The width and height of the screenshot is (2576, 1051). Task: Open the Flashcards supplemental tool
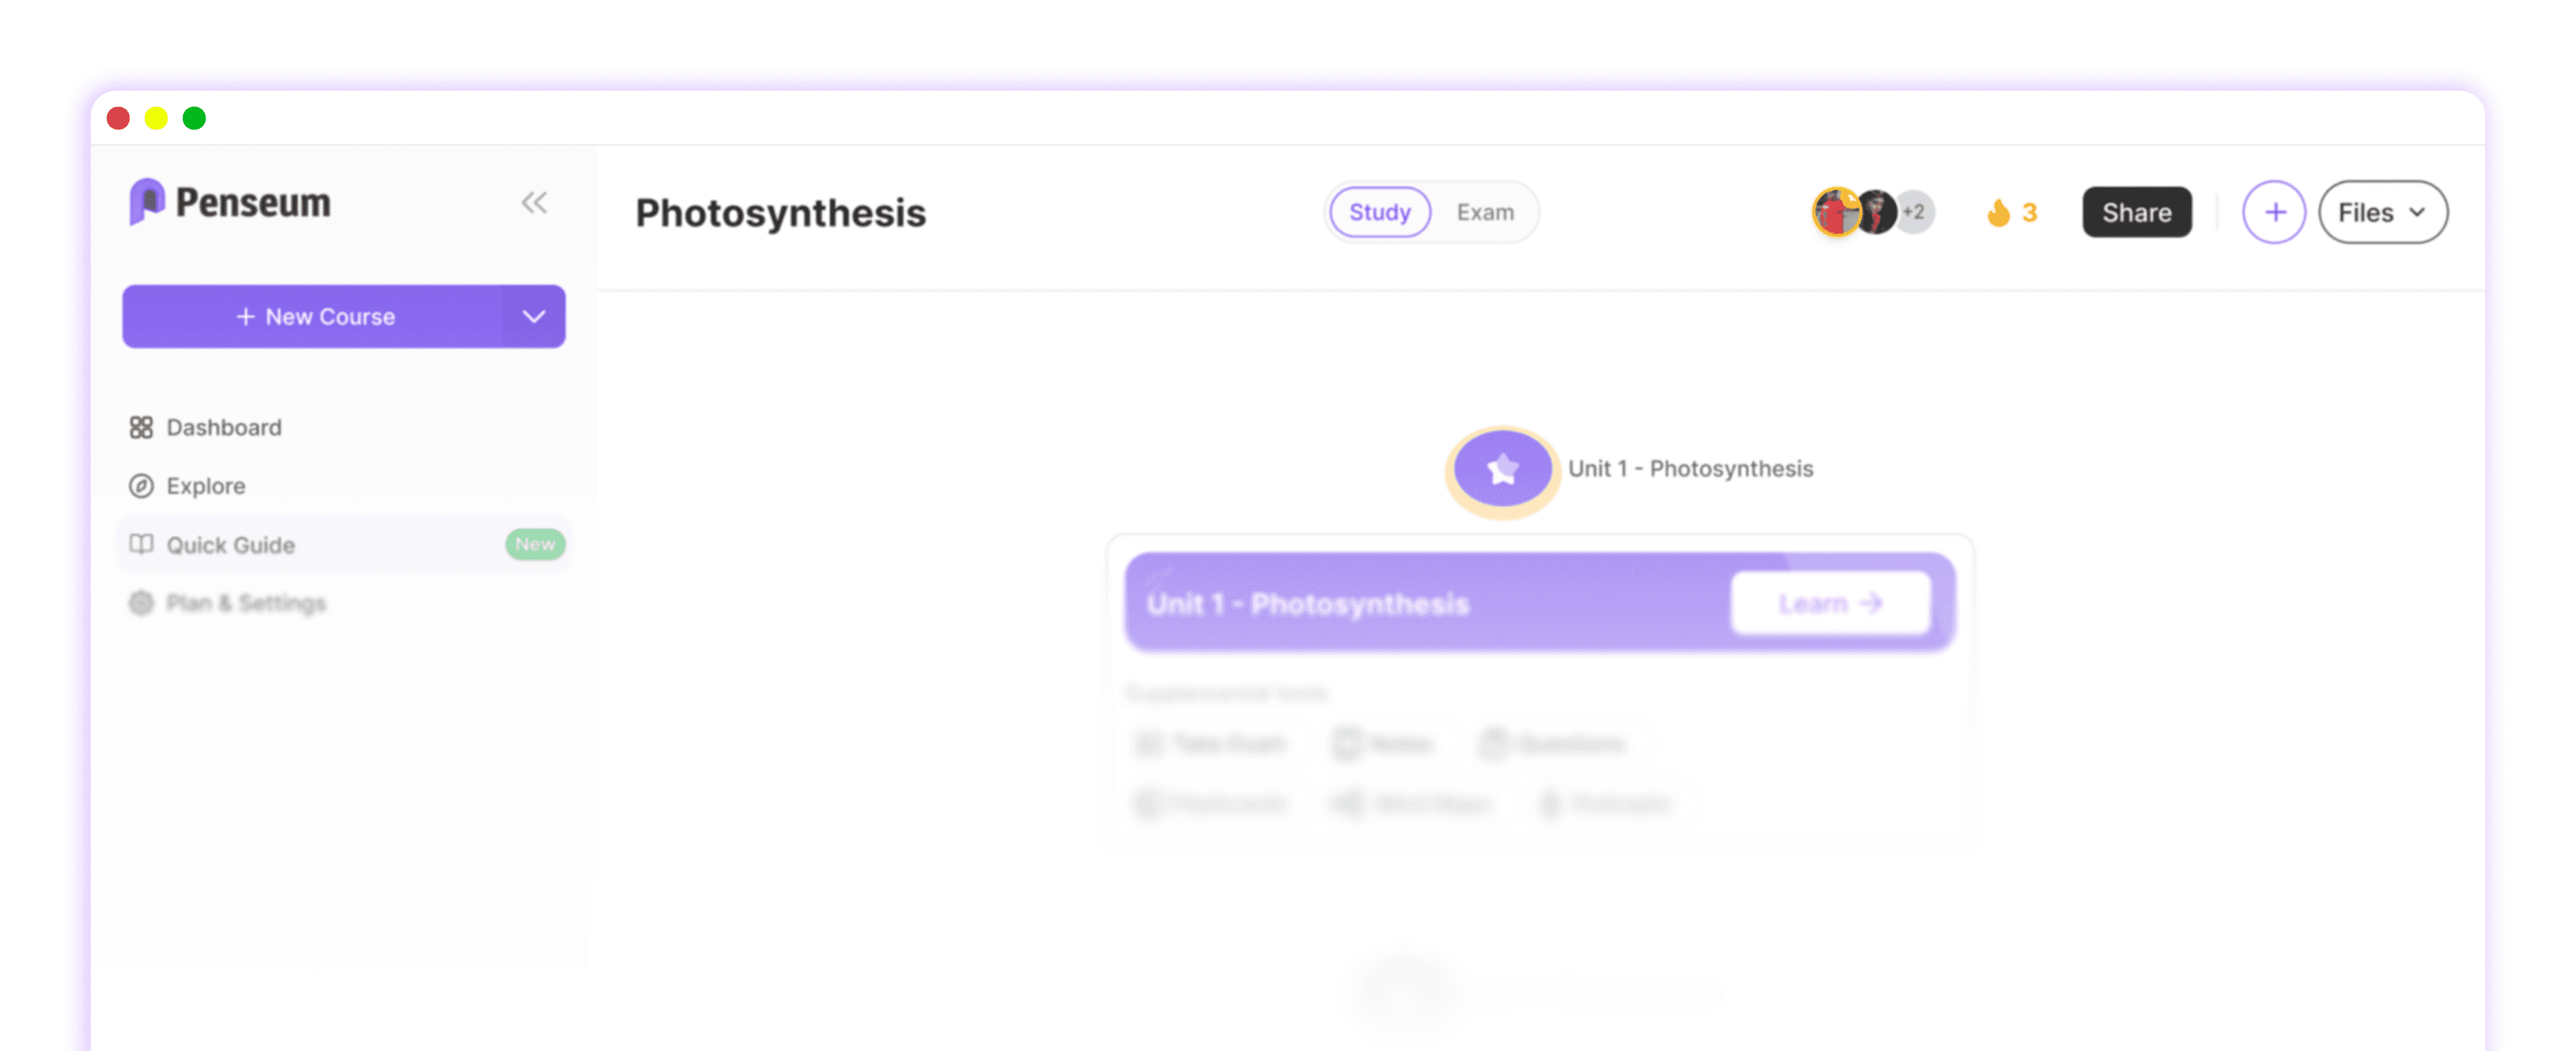1213,804
